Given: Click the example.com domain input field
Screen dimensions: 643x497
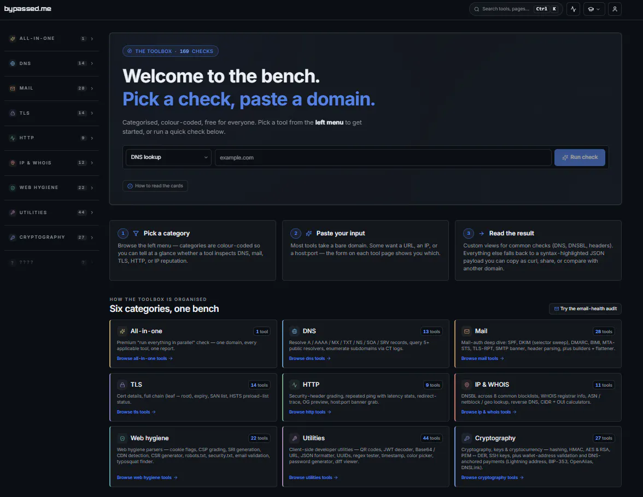Looking at the screenshot, I should click(x=383, y=157).
